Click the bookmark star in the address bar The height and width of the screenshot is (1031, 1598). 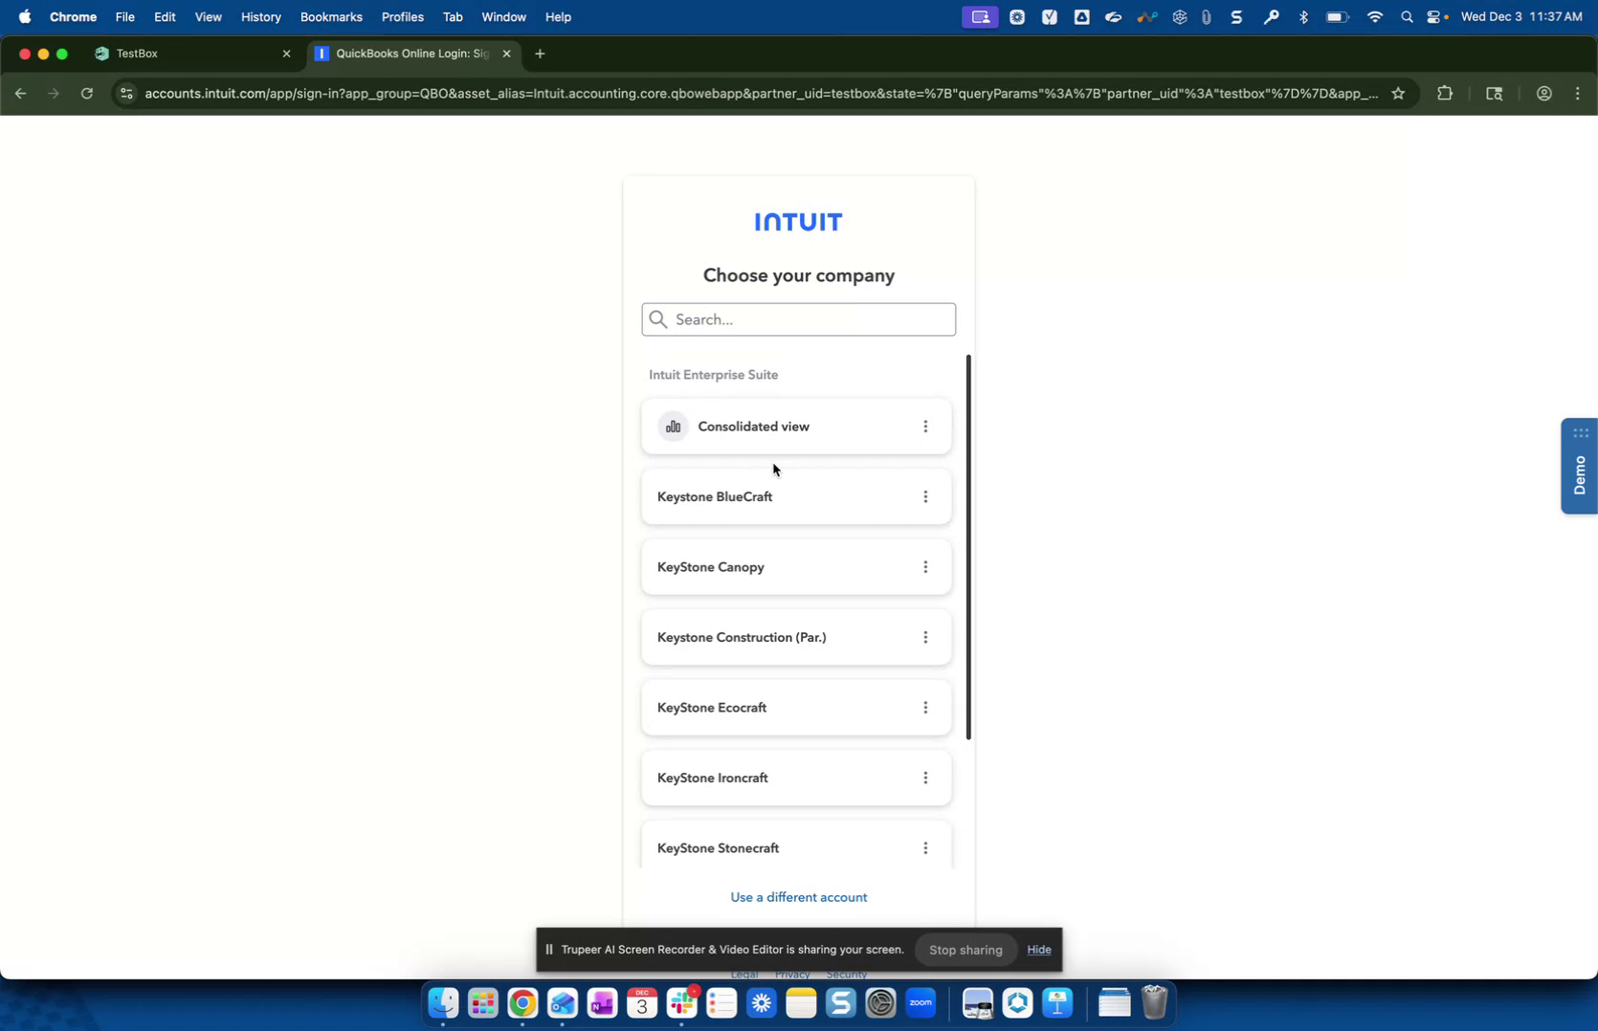point(1398,93)
